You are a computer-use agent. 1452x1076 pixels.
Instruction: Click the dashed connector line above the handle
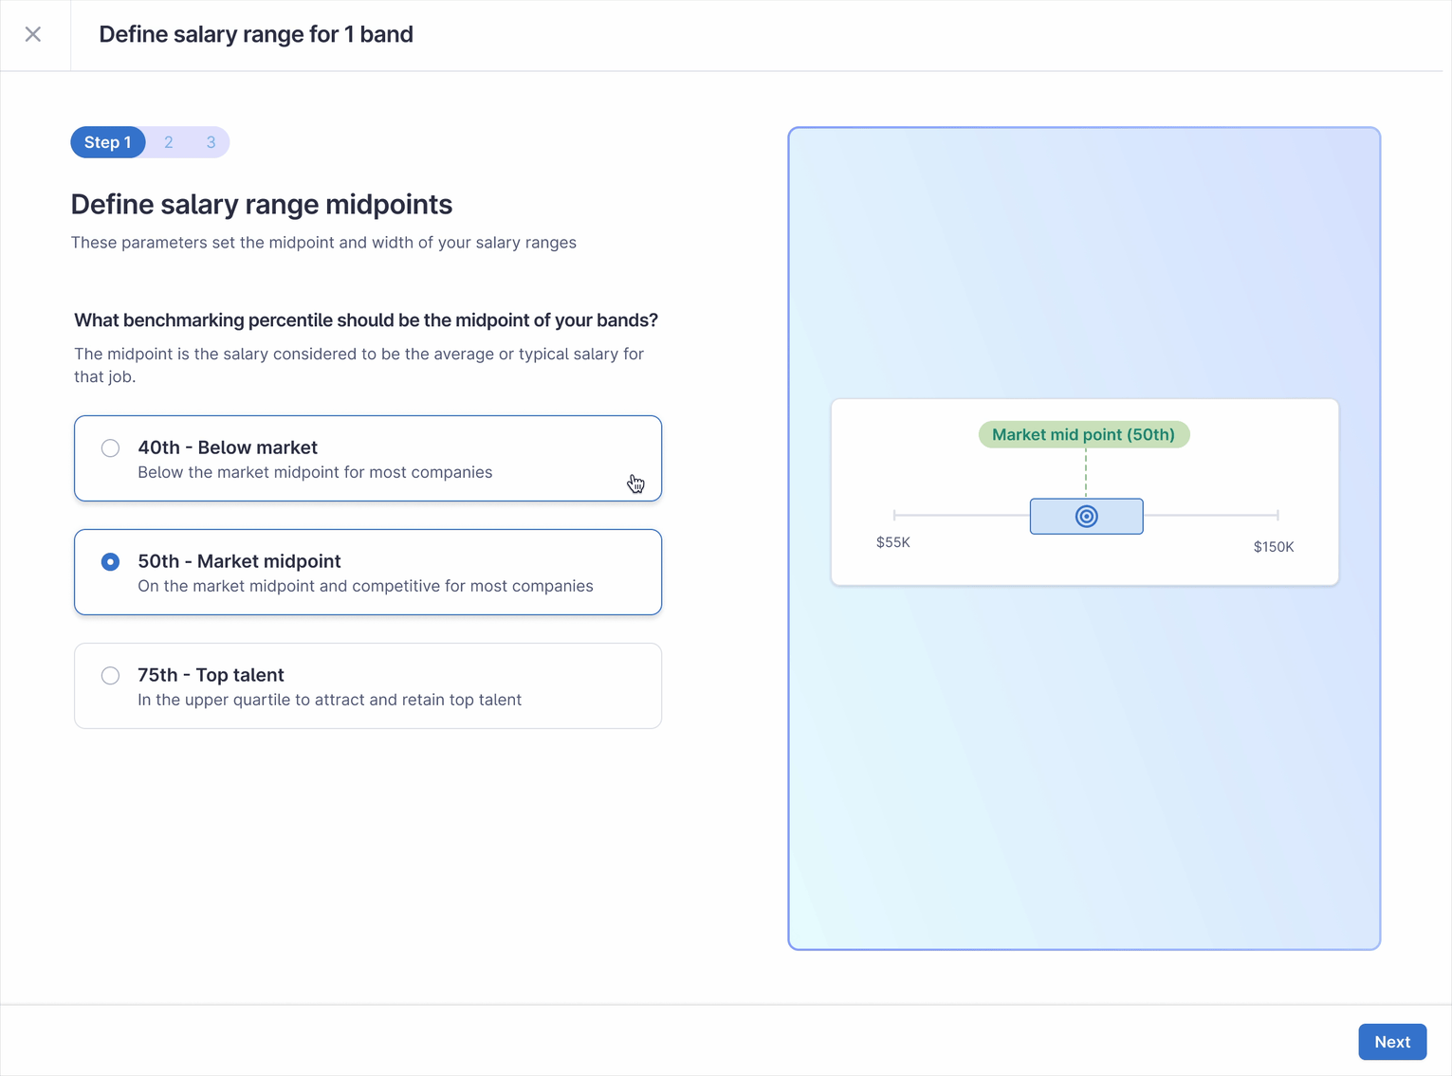tap(1086, 474)
